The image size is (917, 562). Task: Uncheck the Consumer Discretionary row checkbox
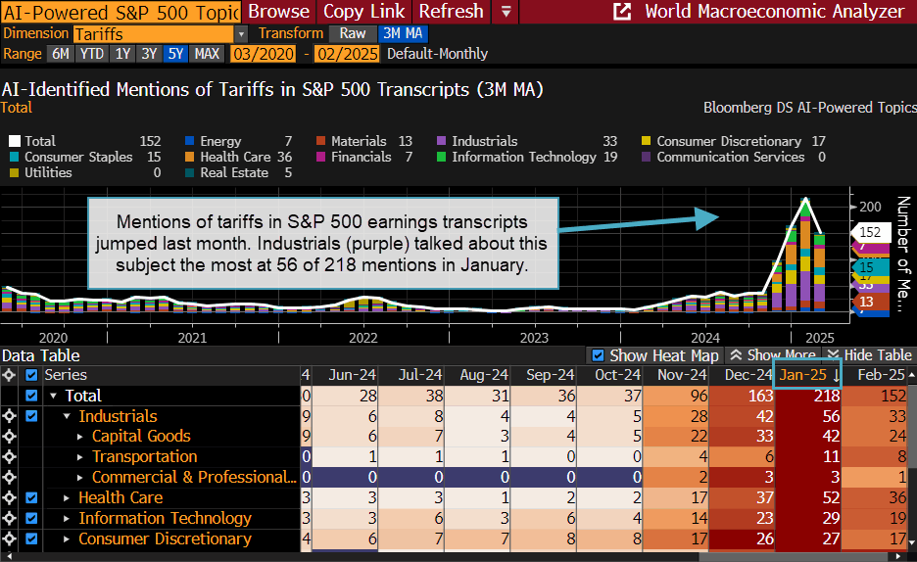(31, 539)
